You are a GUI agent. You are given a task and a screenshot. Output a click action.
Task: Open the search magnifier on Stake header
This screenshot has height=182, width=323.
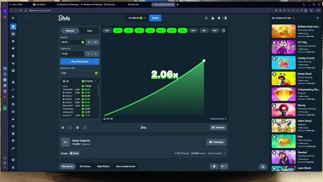206,18
